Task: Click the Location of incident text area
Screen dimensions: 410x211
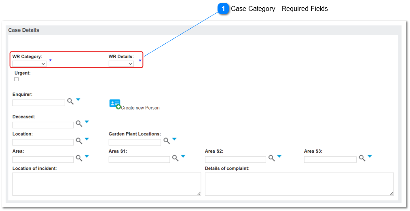Action: (107, 184)
